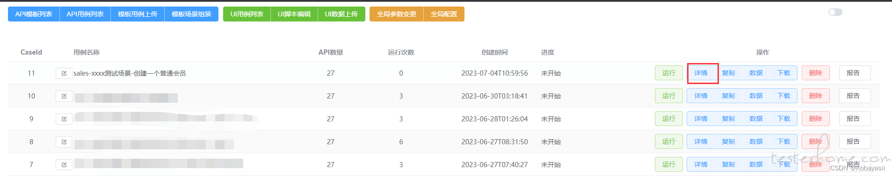Click the API数量 column header

point(331,52)
